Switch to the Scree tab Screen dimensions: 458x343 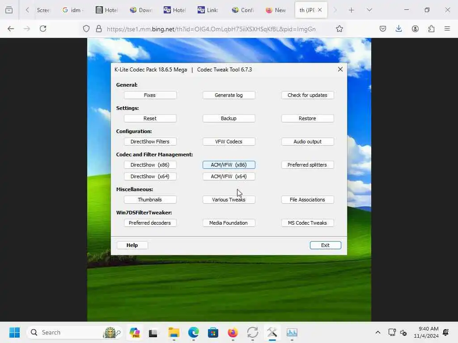pos(43,10)
